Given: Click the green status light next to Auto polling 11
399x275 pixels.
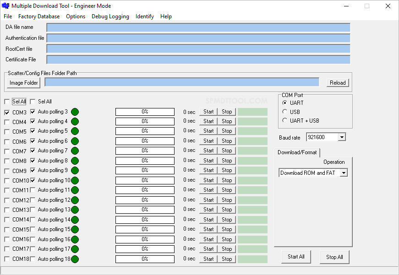Looking at the screenshot, I should pos(75,190).
